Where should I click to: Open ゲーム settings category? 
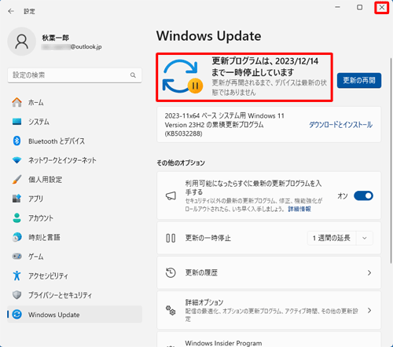pyautogui.click(x=75, y=257)
